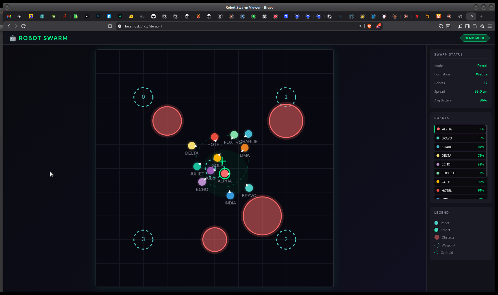Click the robots list scrollbar
The height and width of the screenshot is (295, 498).
click(x=487, y=152)
